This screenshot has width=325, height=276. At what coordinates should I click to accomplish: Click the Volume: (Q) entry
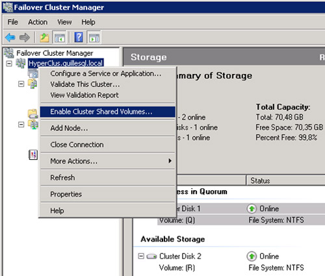point(177,221)
